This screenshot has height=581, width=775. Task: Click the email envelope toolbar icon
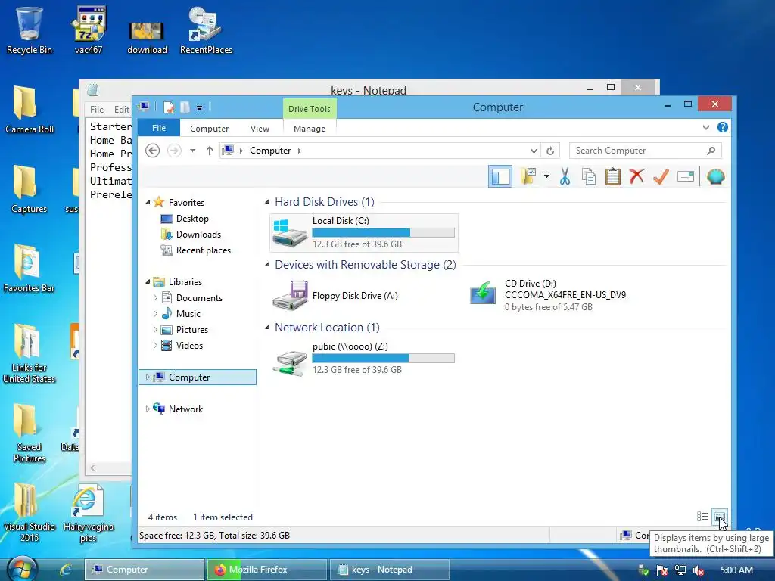(686, 176)
